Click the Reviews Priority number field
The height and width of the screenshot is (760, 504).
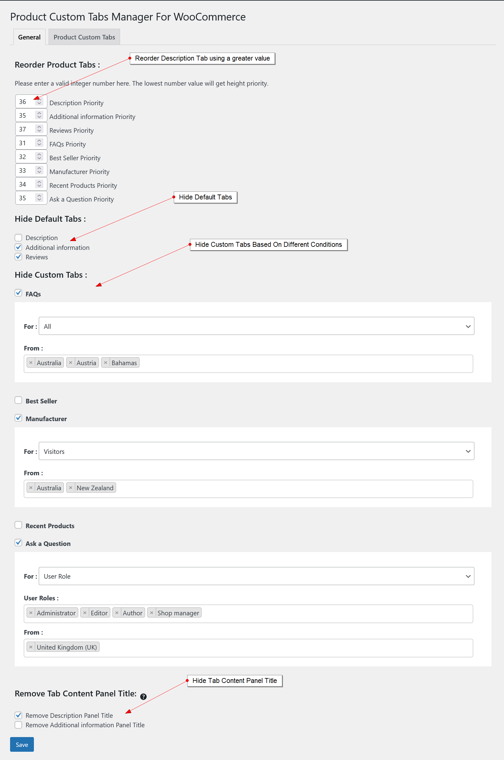(x=26, y=129)
